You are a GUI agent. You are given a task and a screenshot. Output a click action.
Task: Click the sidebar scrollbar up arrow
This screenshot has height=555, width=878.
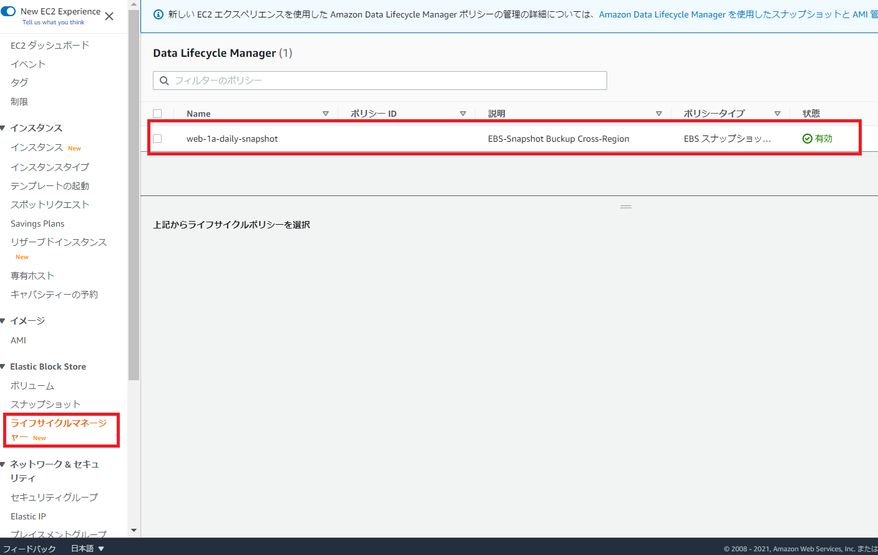(x=134, y=4)
